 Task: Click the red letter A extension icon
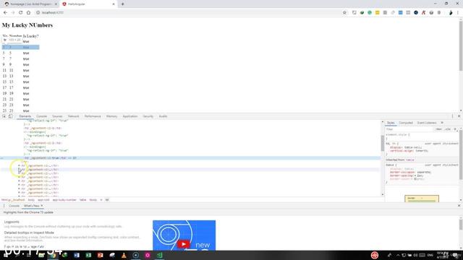click(x=423, y=13)
